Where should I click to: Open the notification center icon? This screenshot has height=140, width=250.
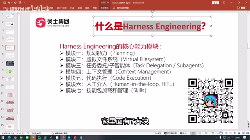pos(245,137)
